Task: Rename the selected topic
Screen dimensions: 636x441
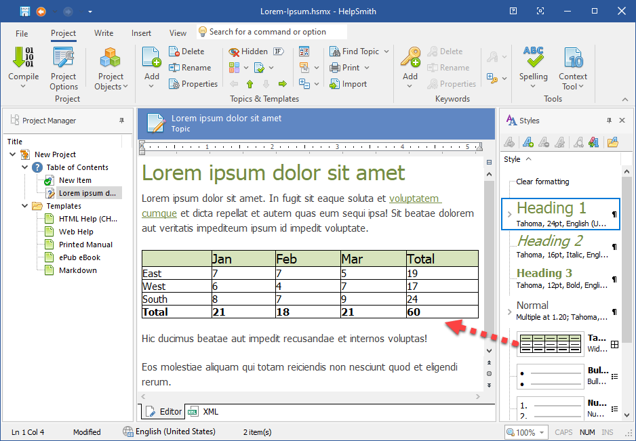Action: coord(191,68)
